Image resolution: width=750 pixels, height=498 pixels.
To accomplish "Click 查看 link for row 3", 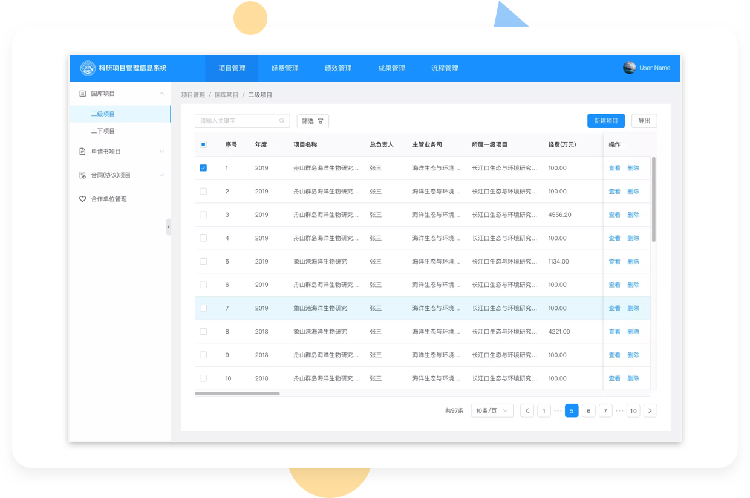I will tap(614, 215).
